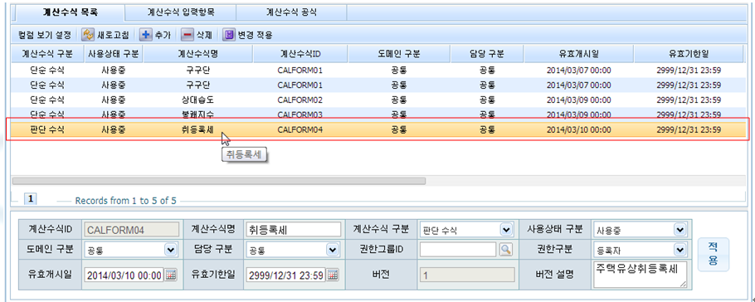Image resolution: width=755 pixels, height=302 pixels.
Task: Switch to the 계산수식 공식 tab
Action: point(291,12)
